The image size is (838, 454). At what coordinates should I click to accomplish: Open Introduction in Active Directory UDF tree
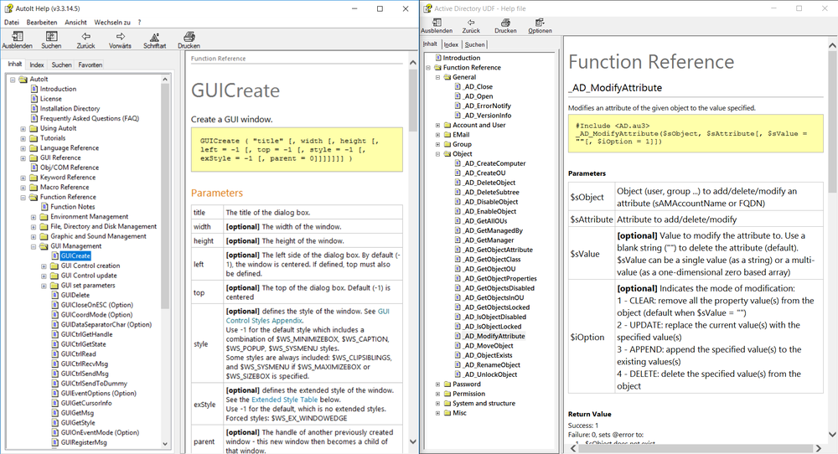[x=462, y=58]
